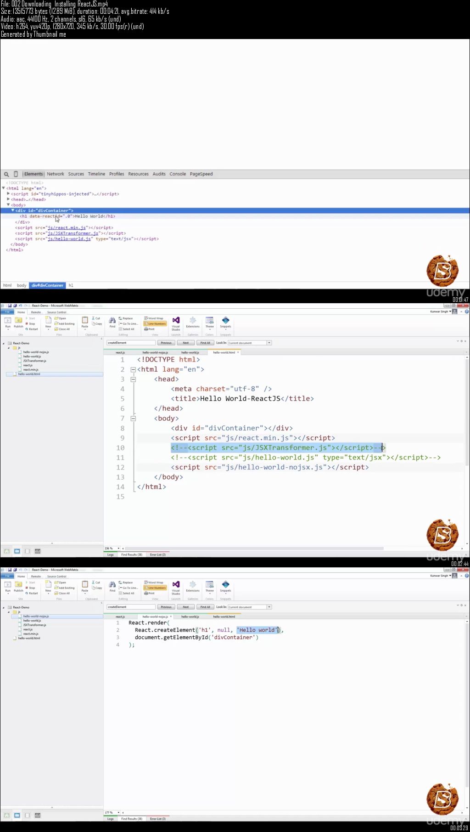Click createElement search field in the 00:02:44 frame
Screen dimensions: 470x832
[131, 343]
